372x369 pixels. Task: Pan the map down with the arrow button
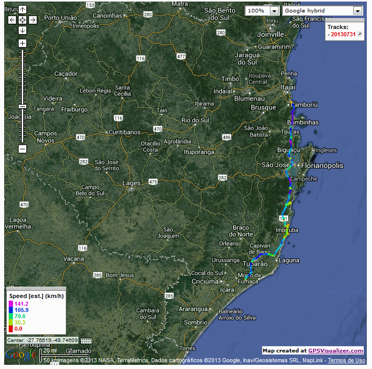(22, 30)
